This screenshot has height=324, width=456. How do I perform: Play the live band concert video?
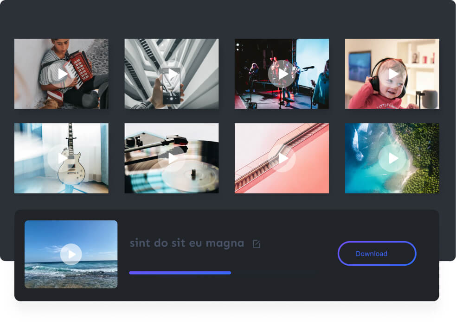pos(282,74)
